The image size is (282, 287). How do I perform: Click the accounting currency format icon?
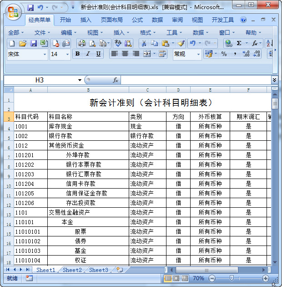(208, 54)
